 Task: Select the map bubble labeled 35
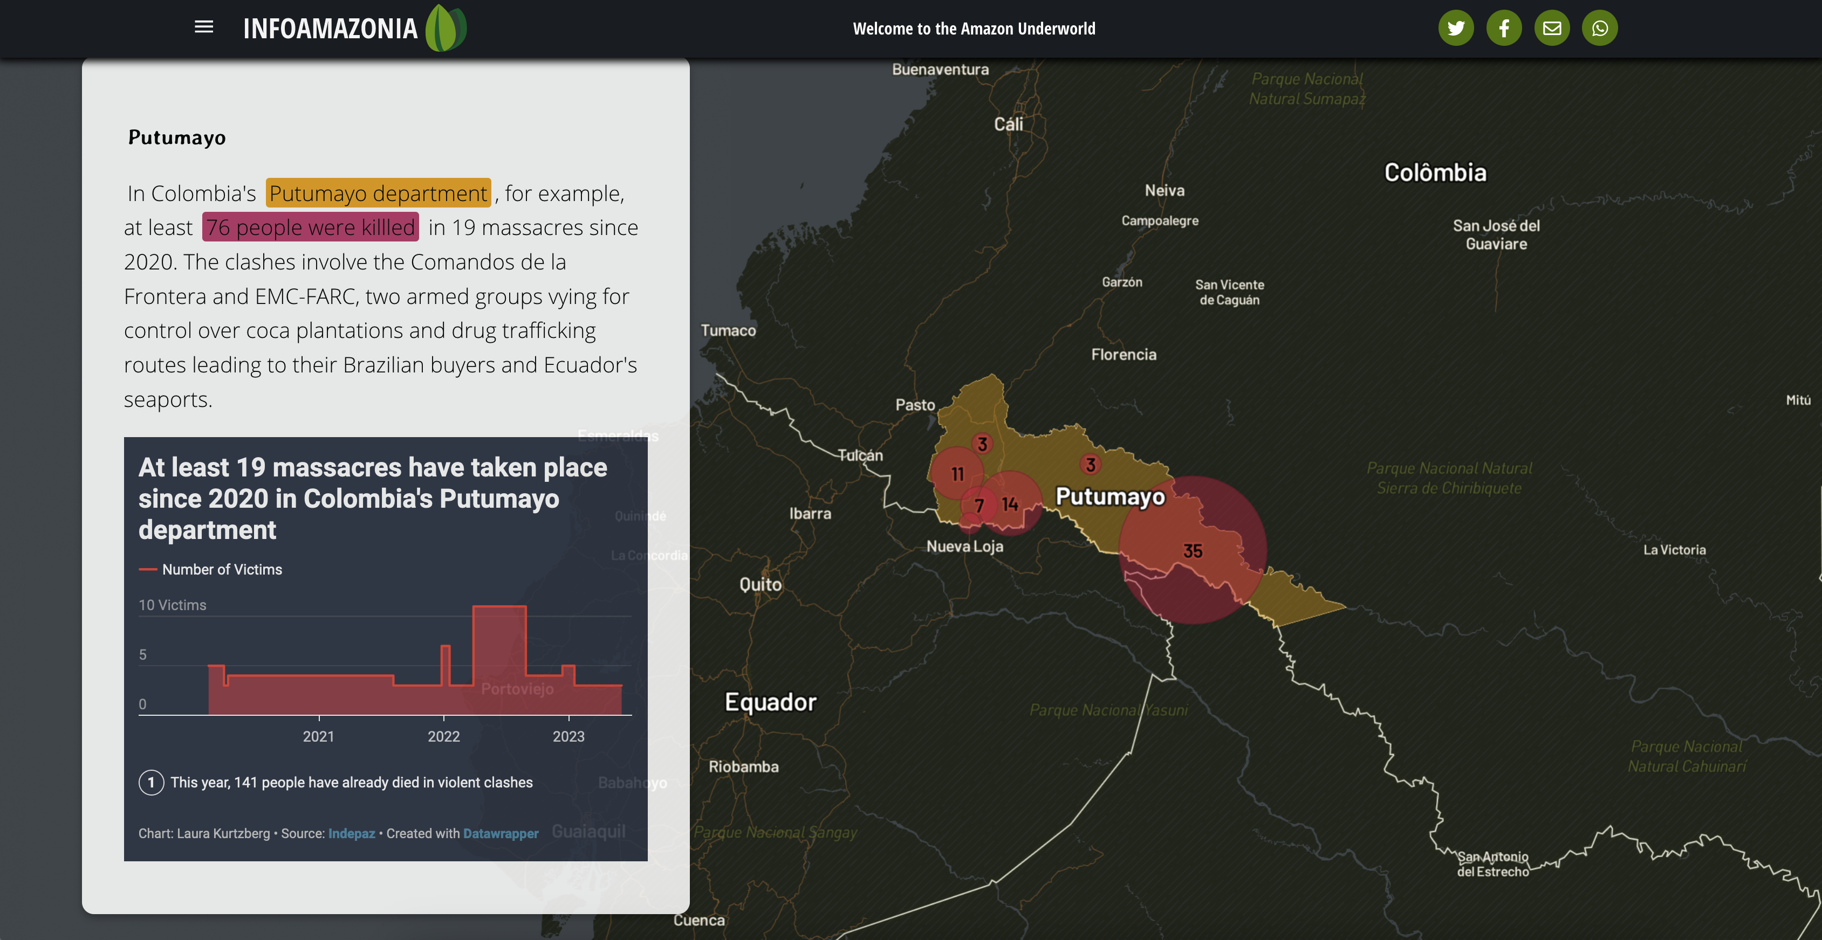point(1193,550)
